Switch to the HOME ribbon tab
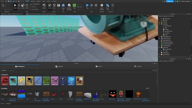Viewport: 192px width, 108px height. 27,1
